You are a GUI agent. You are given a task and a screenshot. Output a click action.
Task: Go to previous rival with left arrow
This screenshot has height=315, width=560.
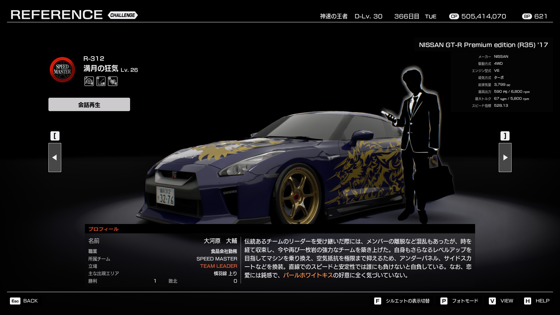click(55, 157)
